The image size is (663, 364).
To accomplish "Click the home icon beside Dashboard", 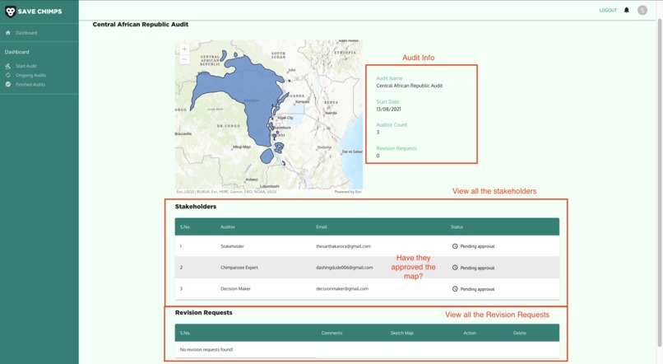I will [x=8, y=33].
